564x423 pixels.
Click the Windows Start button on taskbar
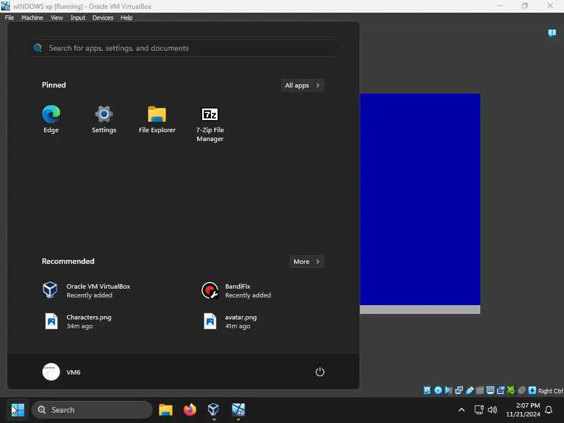[18, 410]
